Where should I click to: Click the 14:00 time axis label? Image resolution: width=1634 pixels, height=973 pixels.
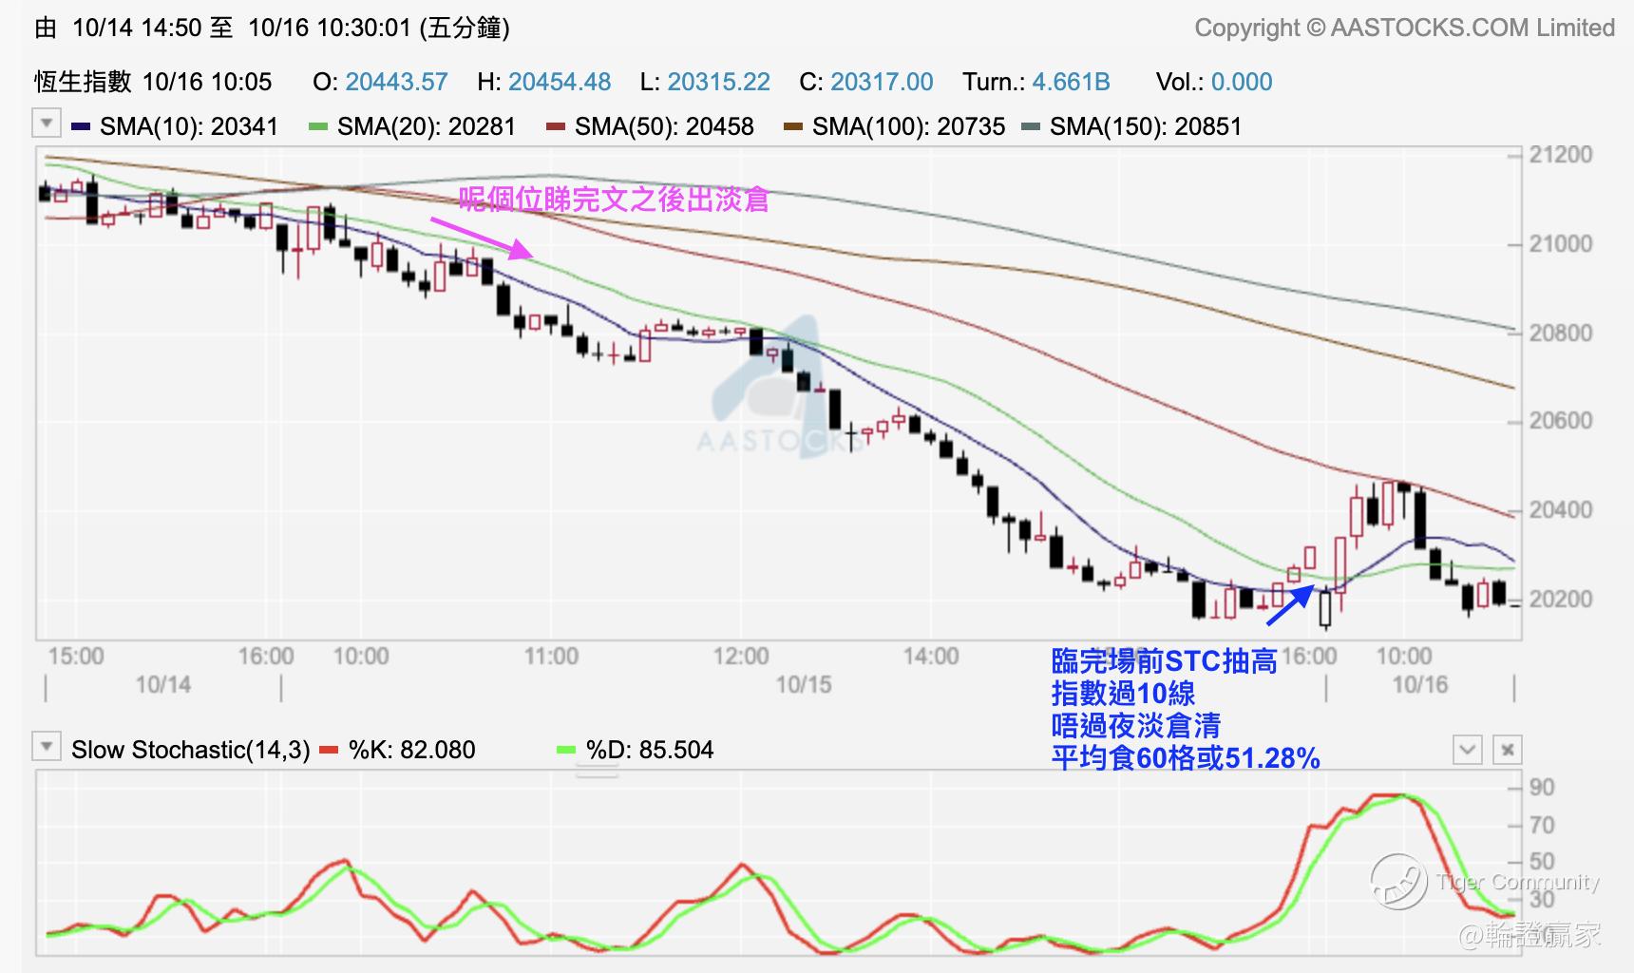click(931, 657)
